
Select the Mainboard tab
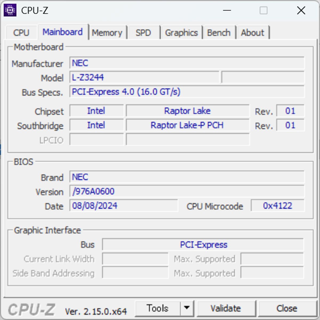63,32
